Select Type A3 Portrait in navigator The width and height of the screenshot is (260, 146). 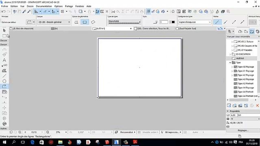click(245, 84)
